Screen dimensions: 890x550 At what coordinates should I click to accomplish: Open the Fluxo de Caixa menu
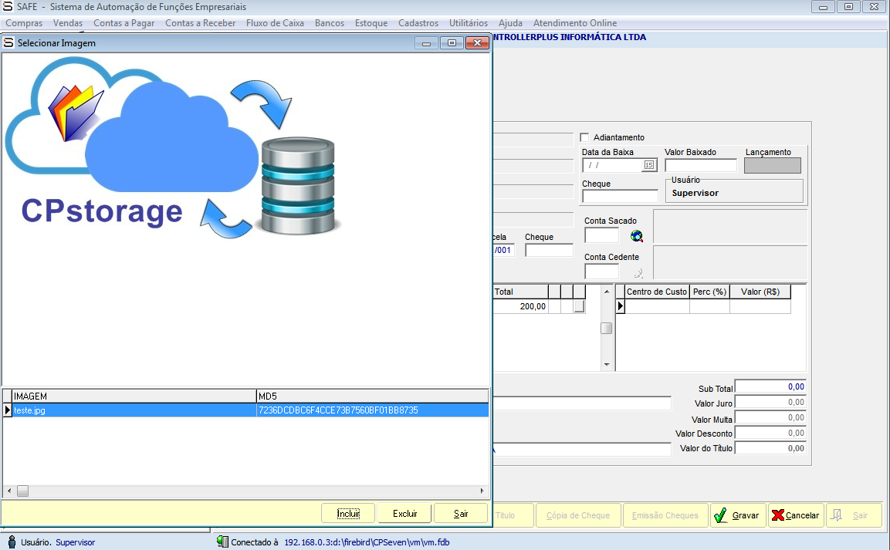[x=275, y=22]
